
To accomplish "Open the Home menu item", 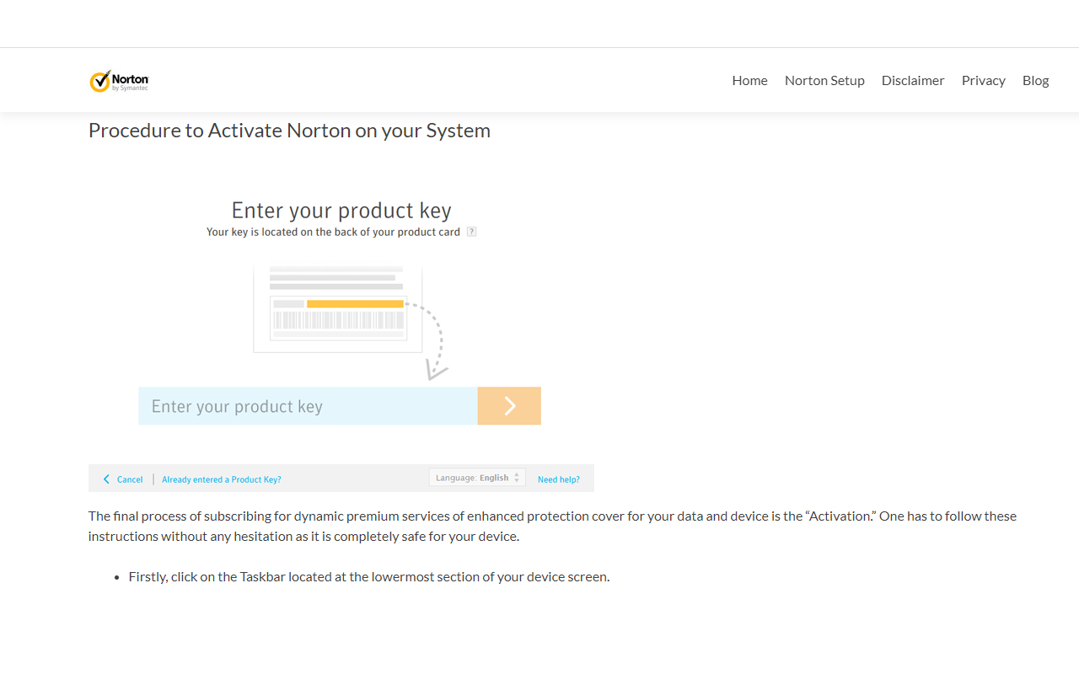I will [749, 80].
